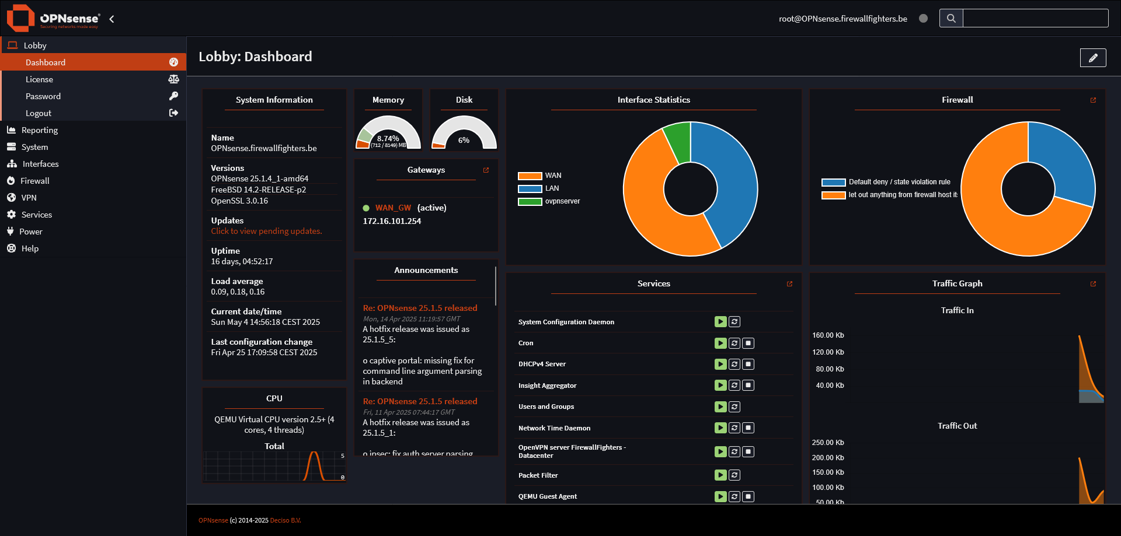Restart the Packet Filter service
This screenshot has width=1121, height=536.
[734, 475]
